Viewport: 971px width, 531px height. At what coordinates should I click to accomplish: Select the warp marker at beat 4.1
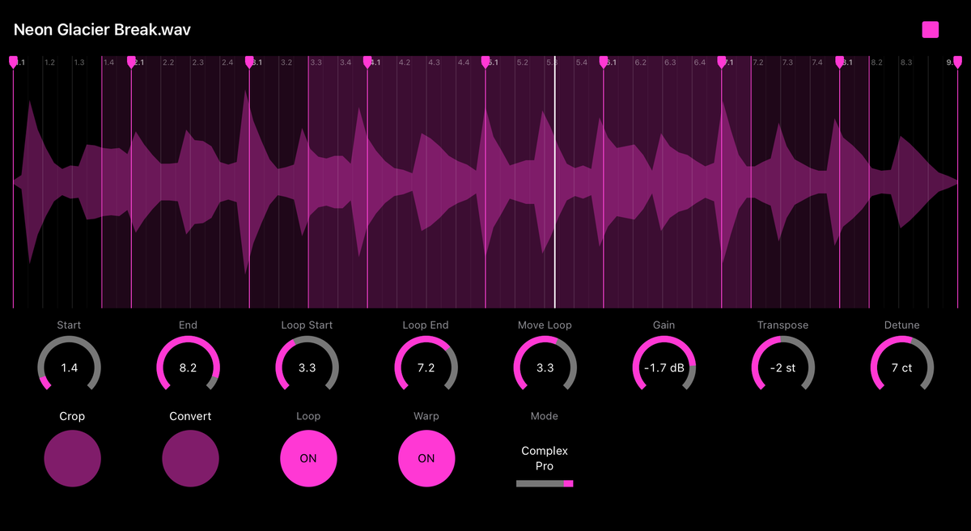pyautogui.click(x=367, y=62)
